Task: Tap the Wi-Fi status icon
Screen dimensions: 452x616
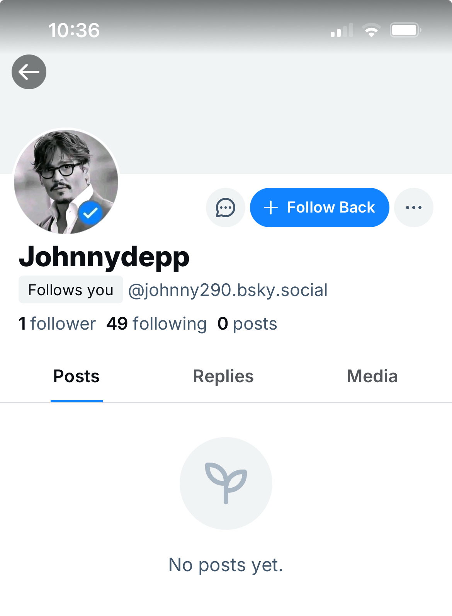Action: click(371, 30)
